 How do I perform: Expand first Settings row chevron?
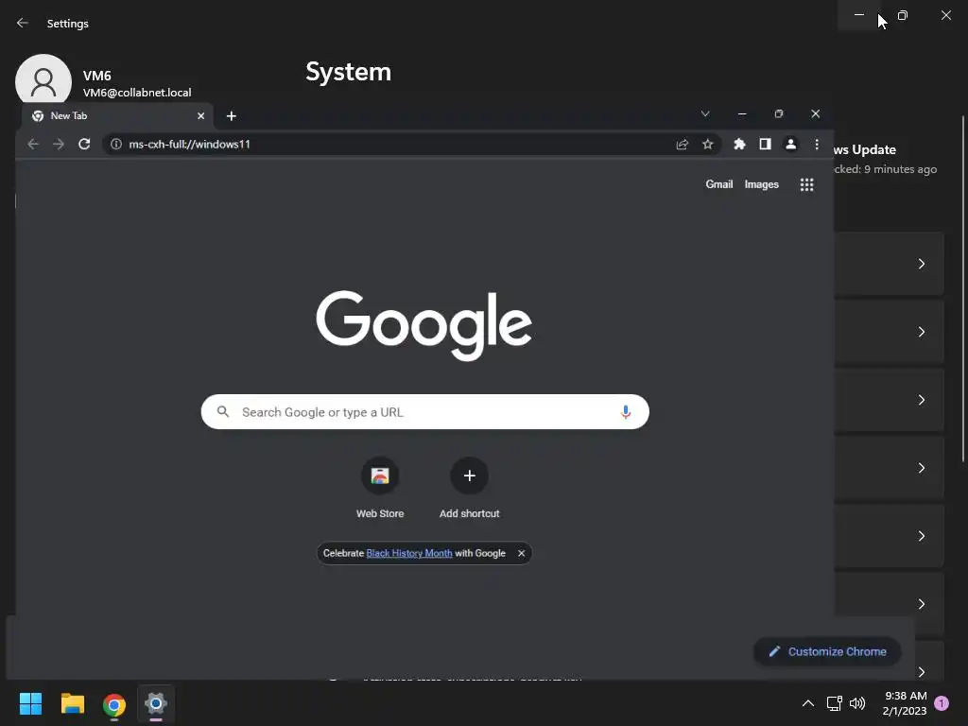tap(921, 264)
